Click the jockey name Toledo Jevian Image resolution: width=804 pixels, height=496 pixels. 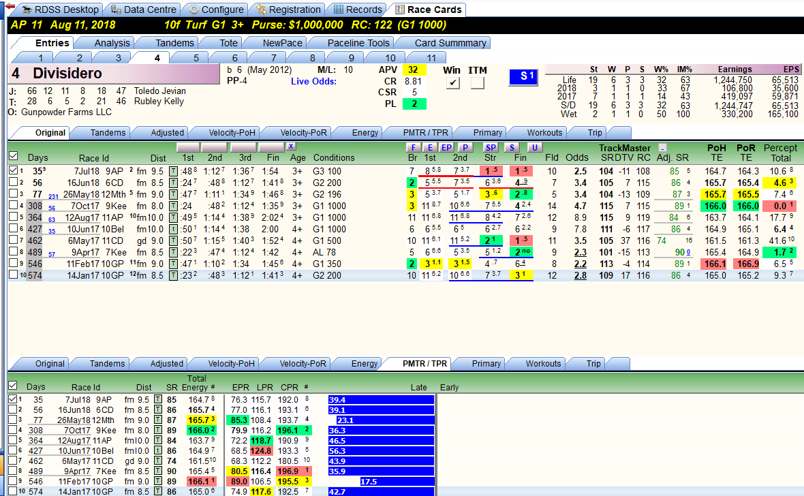(x=160, y=91)
